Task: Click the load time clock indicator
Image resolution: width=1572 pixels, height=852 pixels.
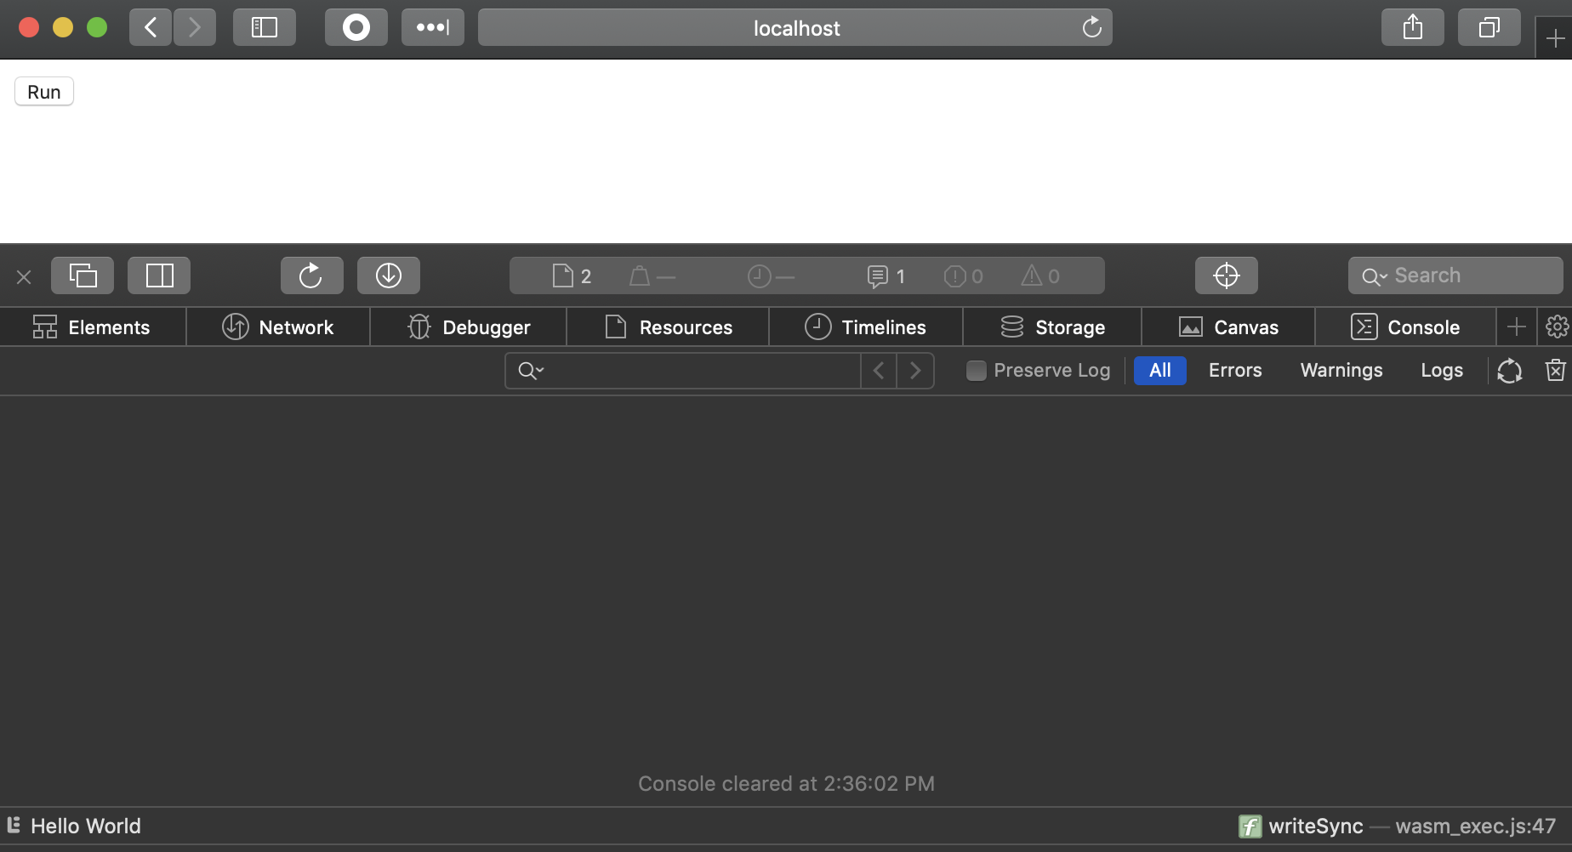Action: 771,275
